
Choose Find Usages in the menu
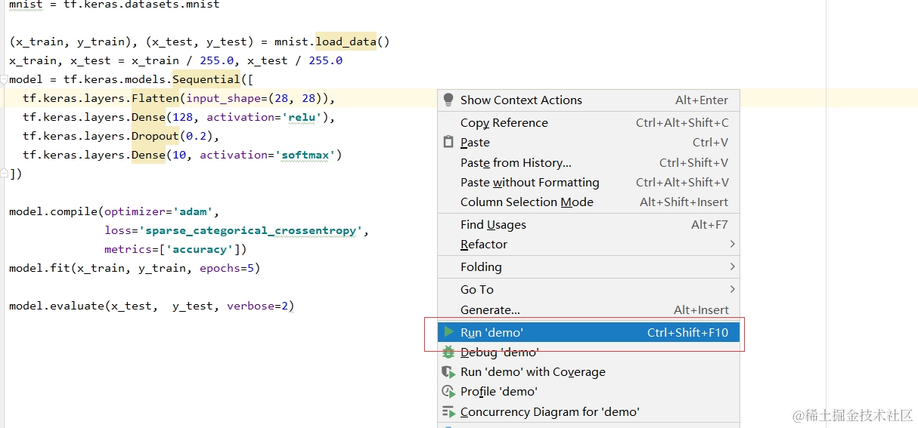coord(588,224)
